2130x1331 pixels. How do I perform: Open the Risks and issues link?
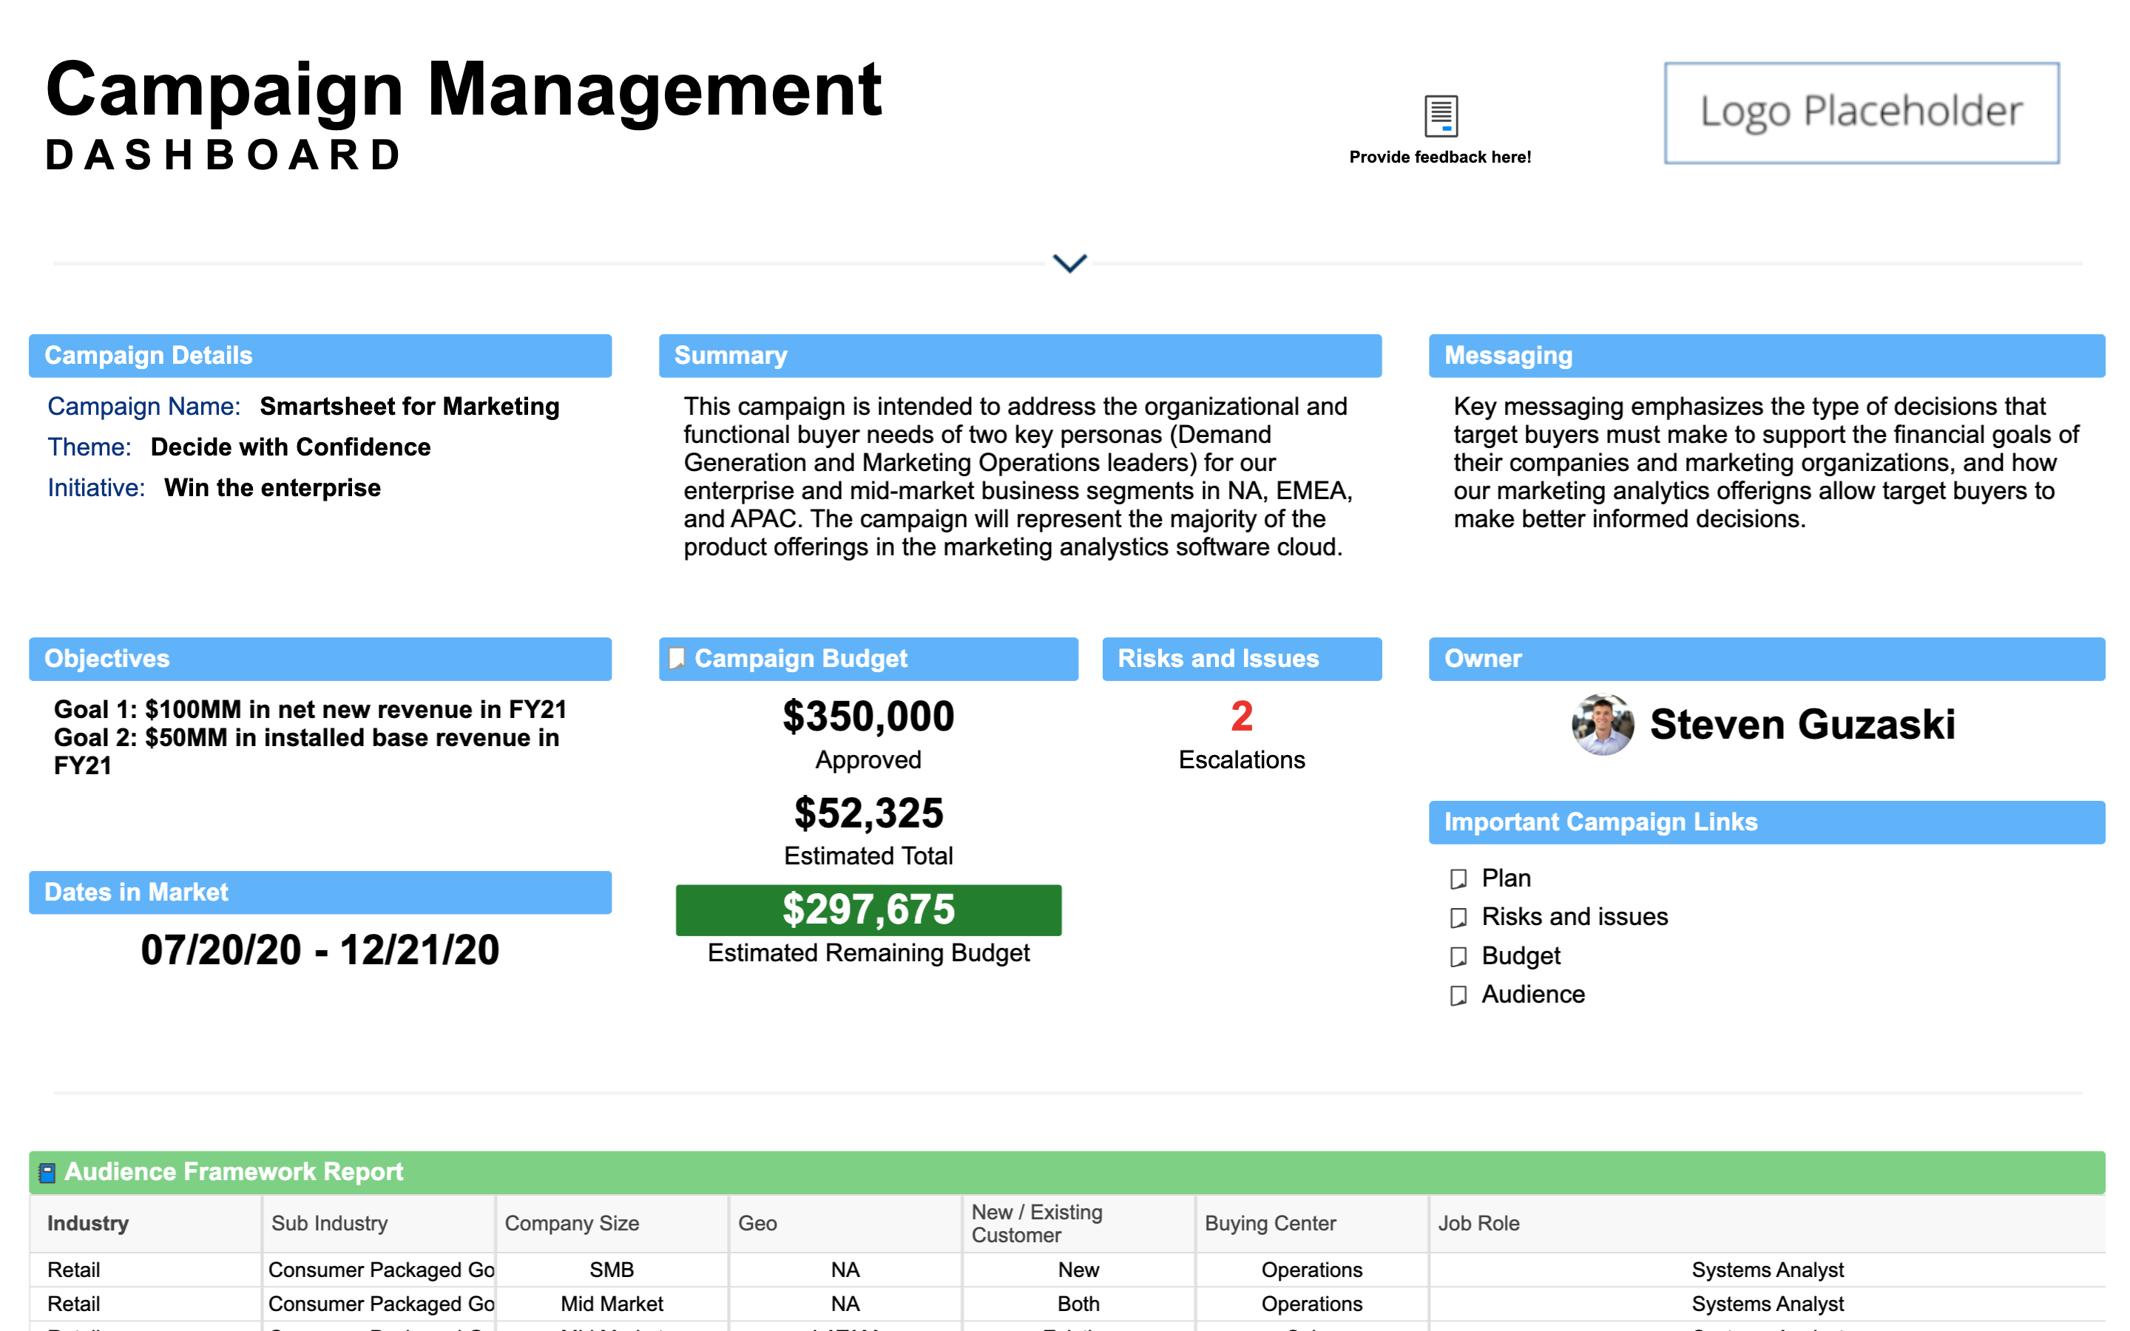pos(1575,916)
